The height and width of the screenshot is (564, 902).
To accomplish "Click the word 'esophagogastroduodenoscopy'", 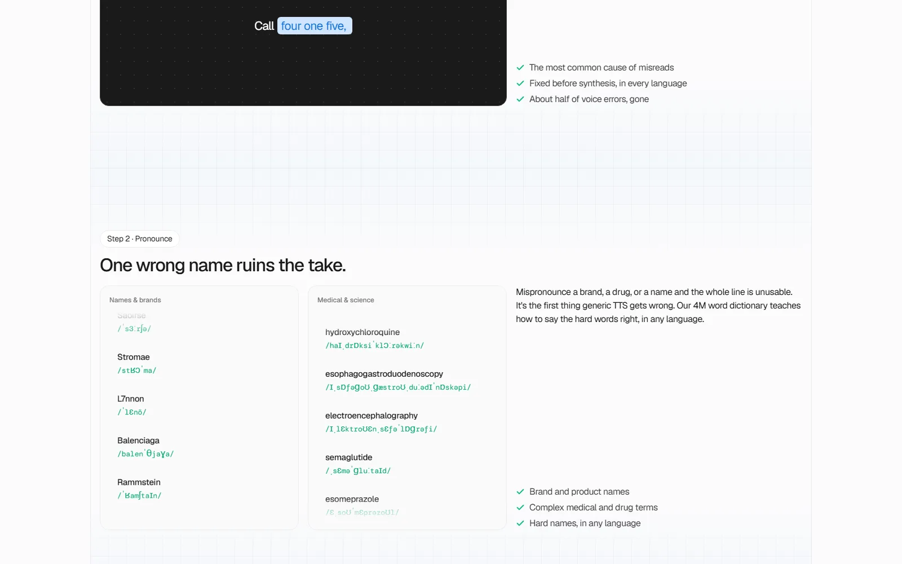I will pyautogui.click(x=384, y=374).
